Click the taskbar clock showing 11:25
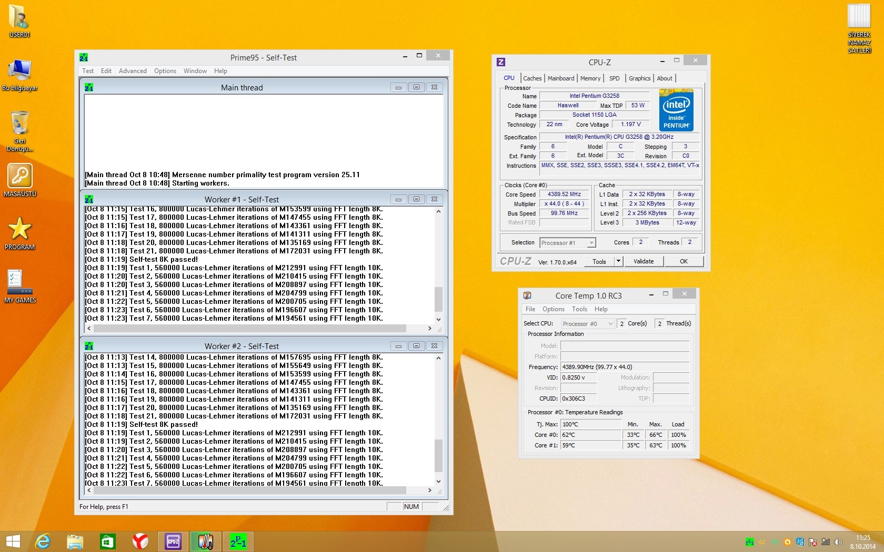Viewport: 884px width, 552px height. pyautogui.click(x=863, y=542)
